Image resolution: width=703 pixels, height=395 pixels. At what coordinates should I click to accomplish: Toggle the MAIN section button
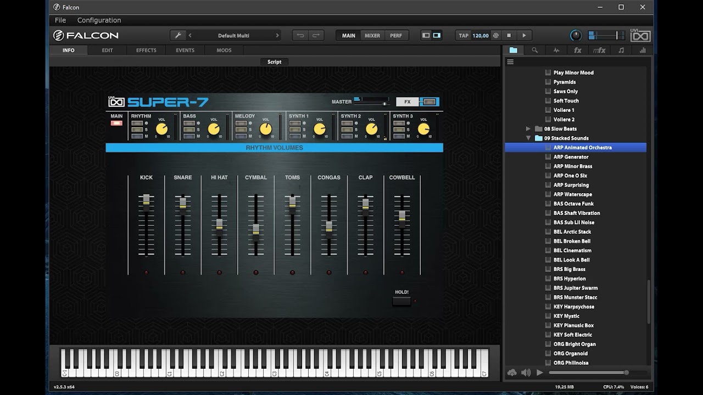(116, 123)
